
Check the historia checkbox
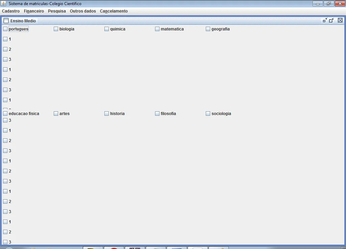click(x=106, y=114)
